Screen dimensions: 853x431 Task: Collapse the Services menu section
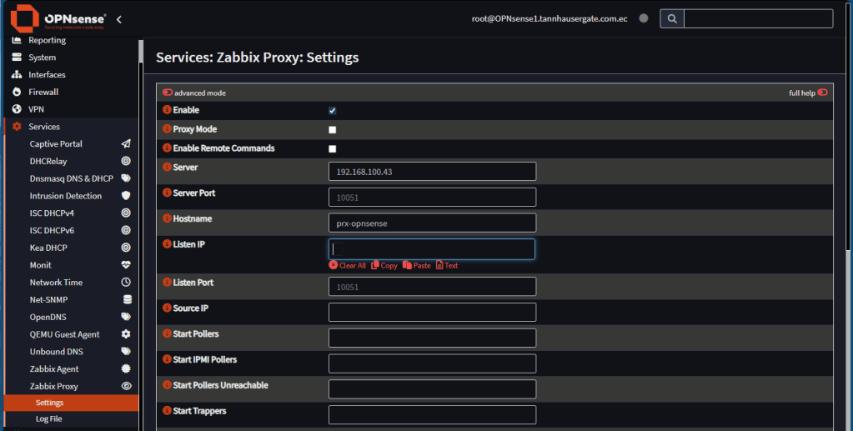[x=43, y=127]
